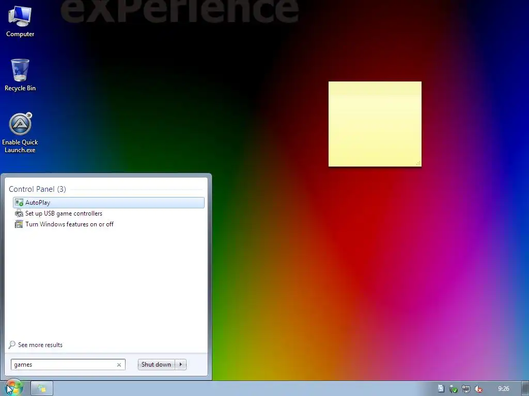Open the Computer desktop icon
529x396 pixels.
(20, 21)
